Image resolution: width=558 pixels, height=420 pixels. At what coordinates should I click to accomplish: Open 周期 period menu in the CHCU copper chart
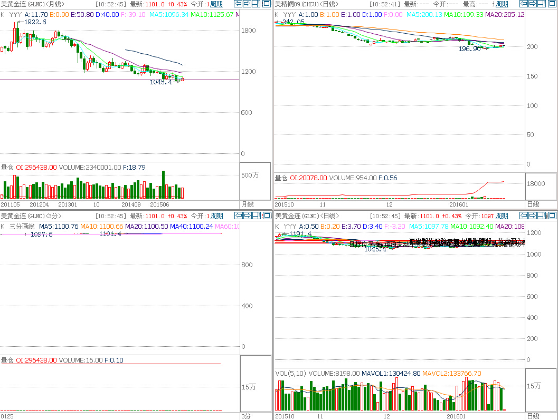click(x=502, y=4)
